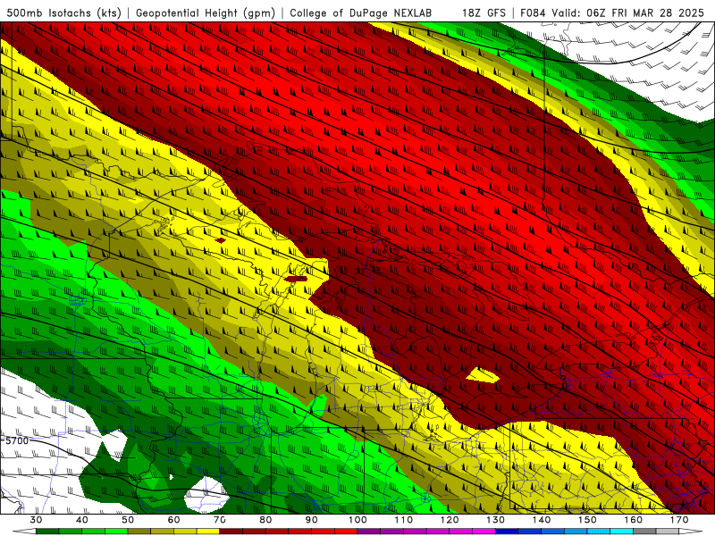Click the legend value "170"
This screenshot has width=715, height=536.
(679, 520)
